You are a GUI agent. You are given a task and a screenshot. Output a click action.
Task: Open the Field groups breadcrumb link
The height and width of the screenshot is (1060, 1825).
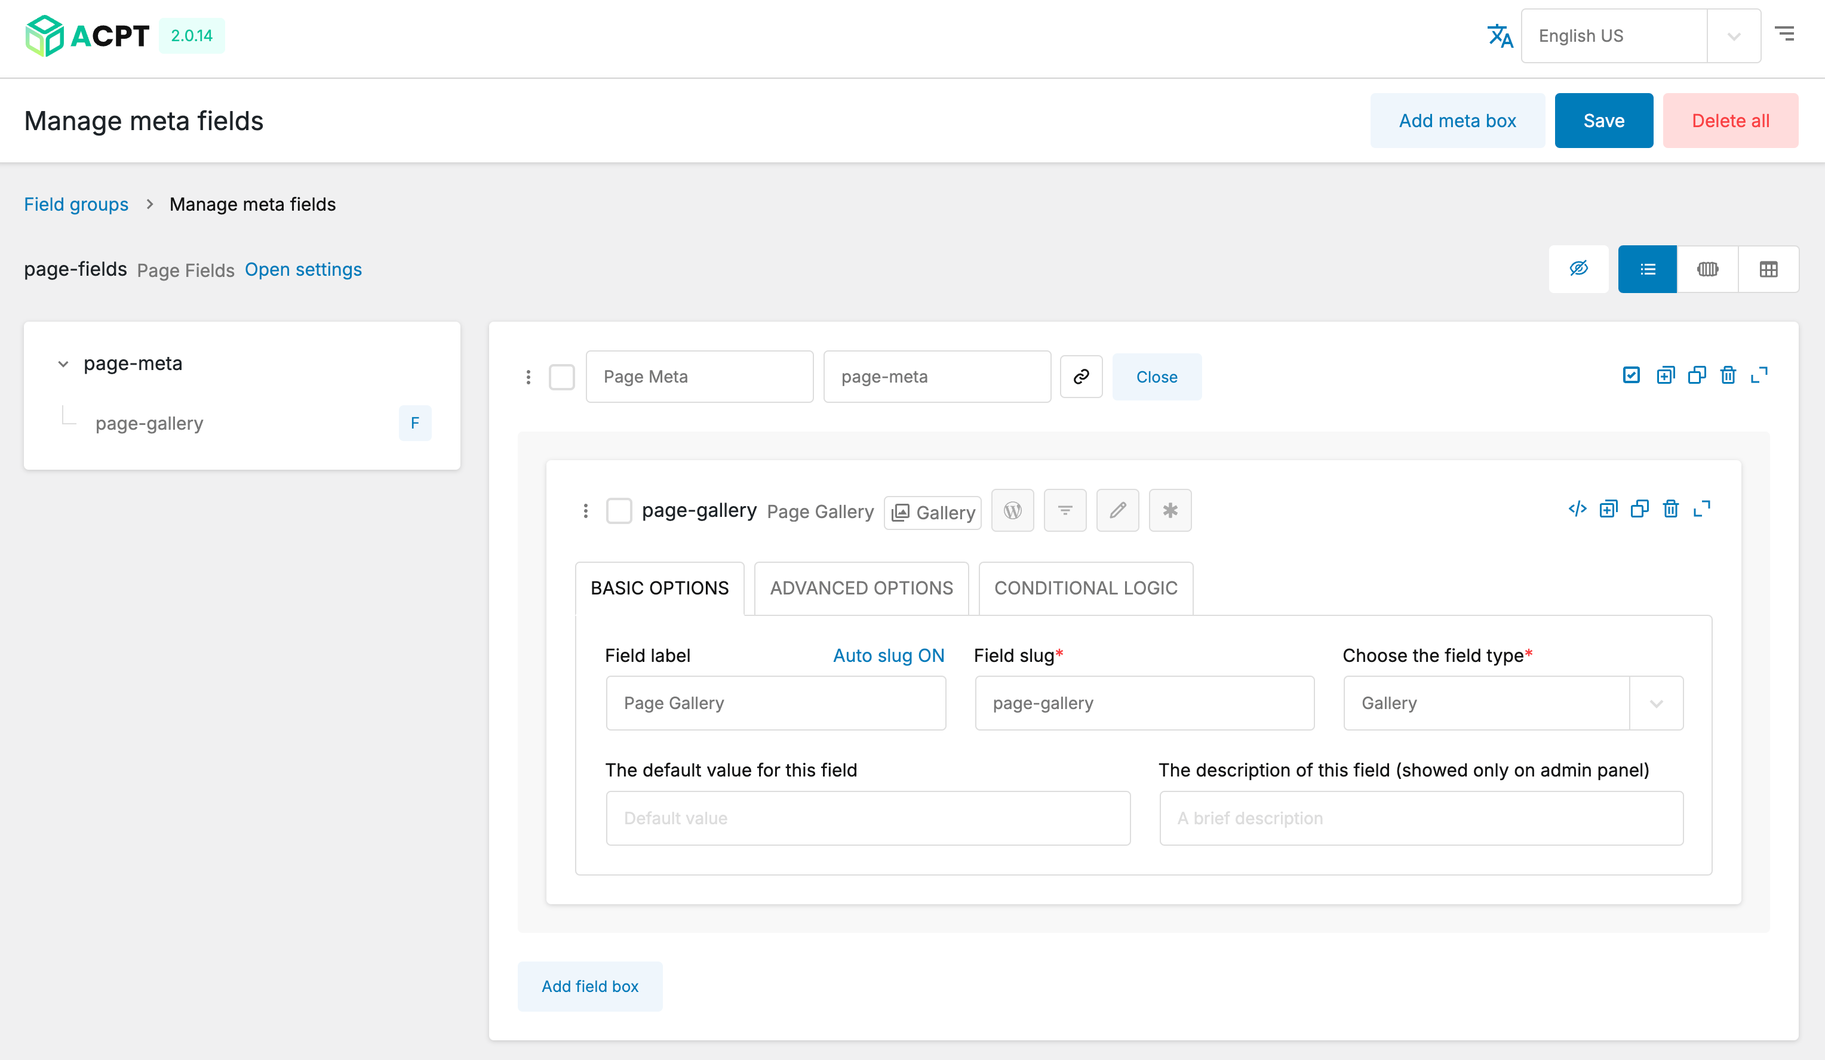click(x=76, y=205)
